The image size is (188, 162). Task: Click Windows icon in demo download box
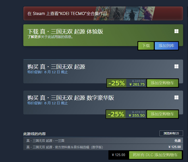(x=176, y=31)
